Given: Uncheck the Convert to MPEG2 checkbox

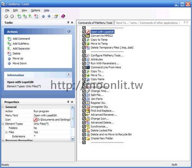Looking at the screenshot, I should tap(84, 36).
